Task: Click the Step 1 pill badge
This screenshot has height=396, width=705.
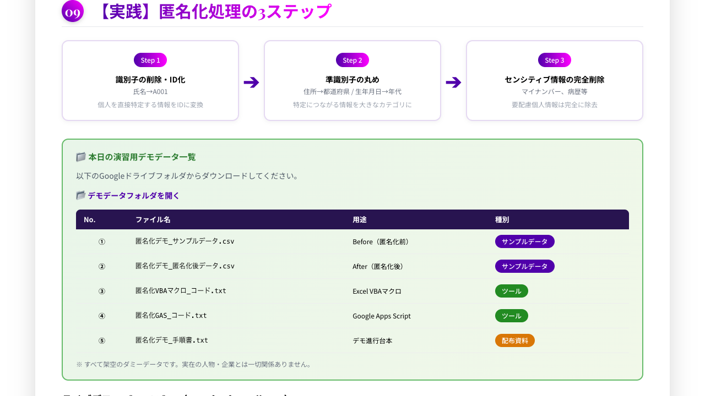Action: point(150,60)
